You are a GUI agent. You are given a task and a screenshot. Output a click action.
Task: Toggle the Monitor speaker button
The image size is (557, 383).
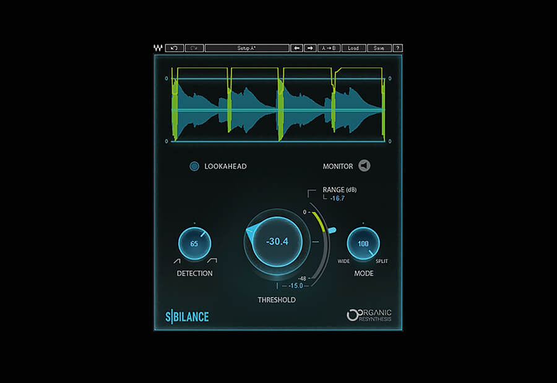tap(364, 166)
